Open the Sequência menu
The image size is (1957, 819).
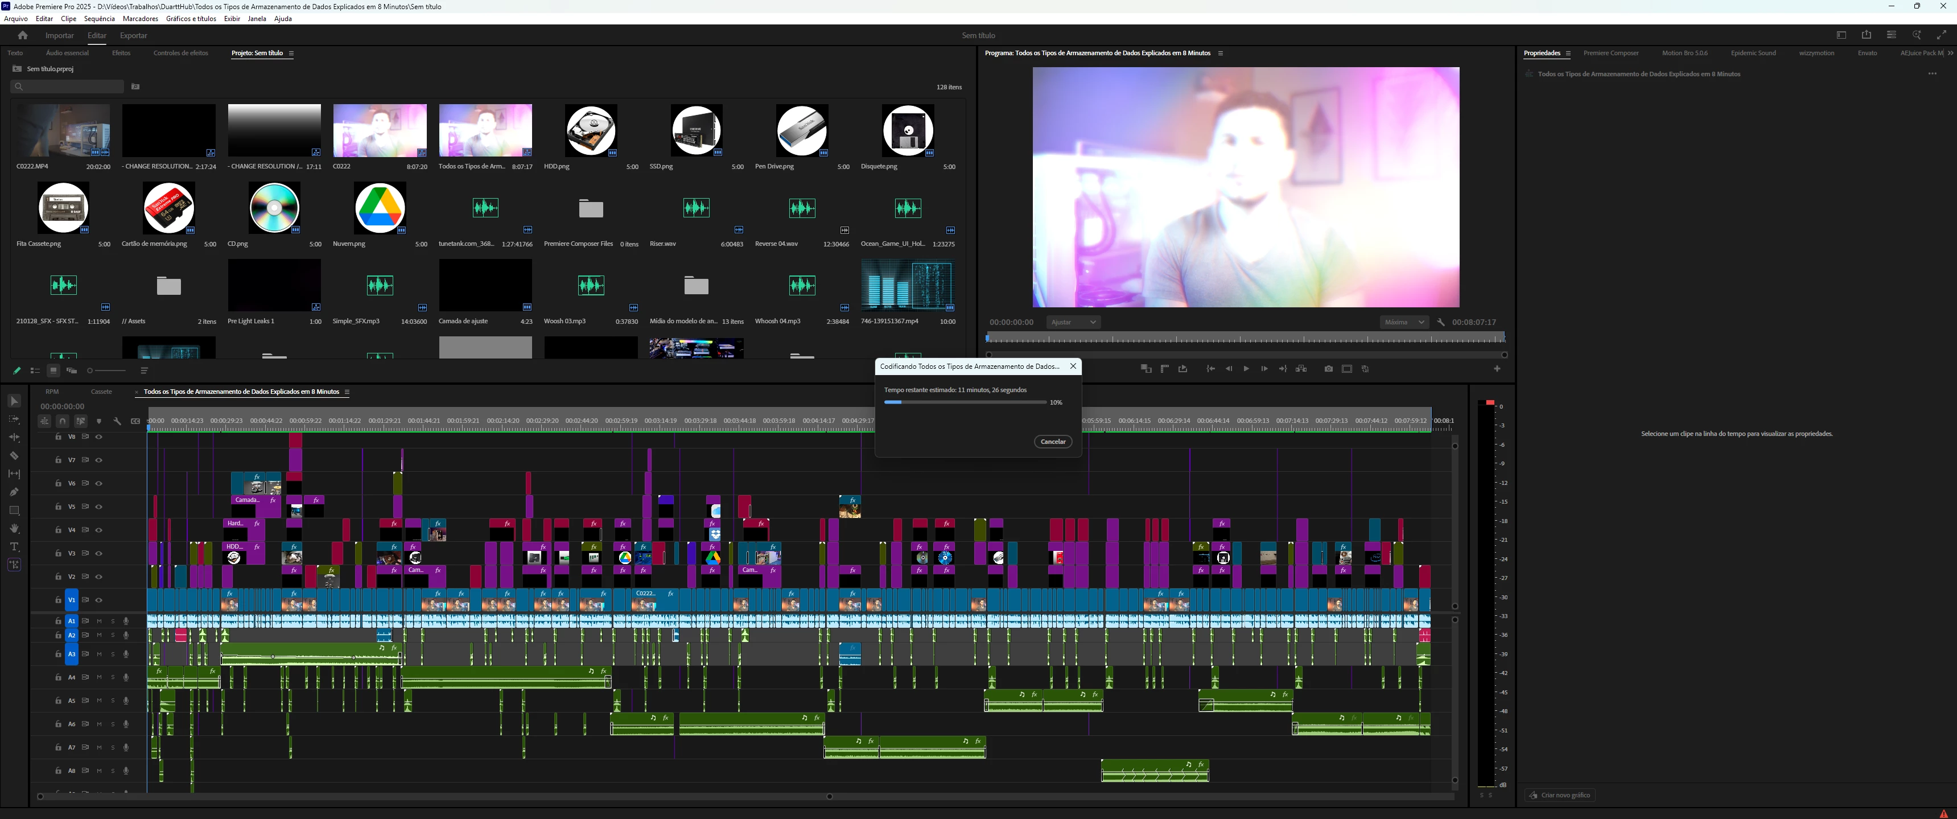[99, 19]
